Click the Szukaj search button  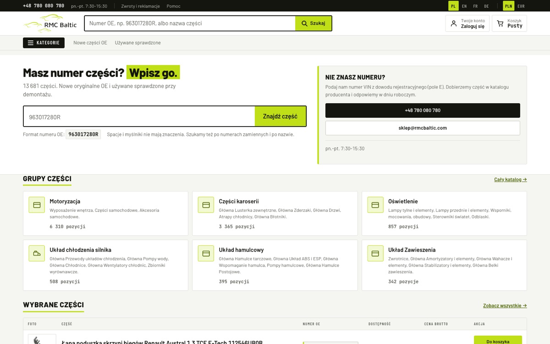(x=313, y=23)
